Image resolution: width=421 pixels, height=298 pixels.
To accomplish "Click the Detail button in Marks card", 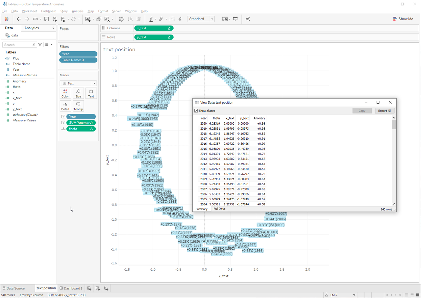I will point(65,106).
